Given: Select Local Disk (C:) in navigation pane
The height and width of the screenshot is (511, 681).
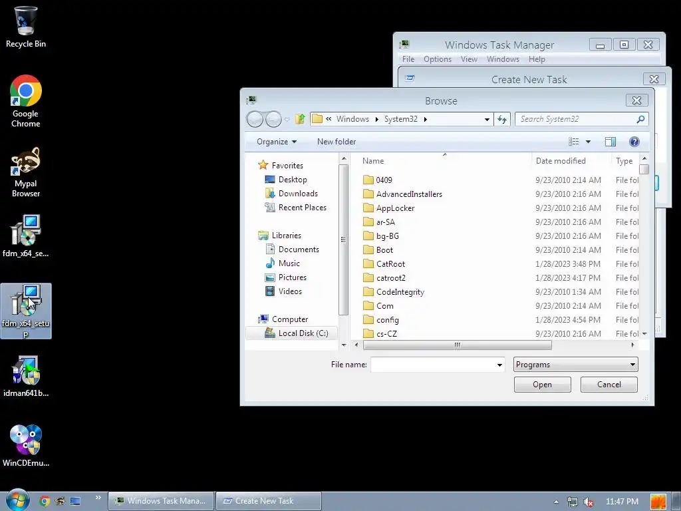Looking at the screenshot, I should [291, 333].
